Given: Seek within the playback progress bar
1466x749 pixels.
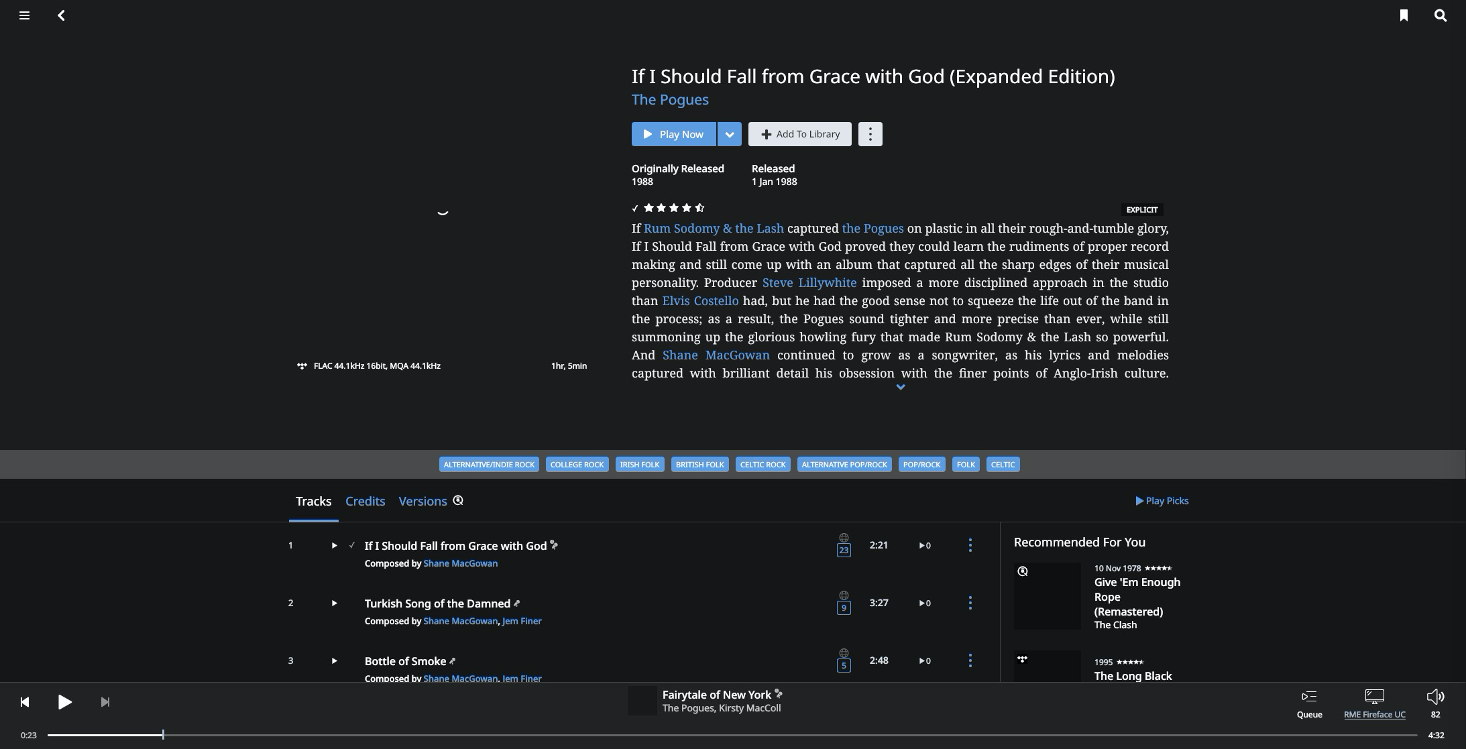Looking at the screenshot, I should [732, 736].
